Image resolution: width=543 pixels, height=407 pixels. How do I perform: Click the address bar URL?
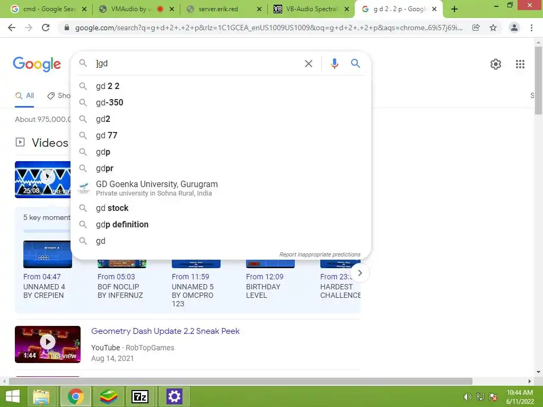coord(269,28)
